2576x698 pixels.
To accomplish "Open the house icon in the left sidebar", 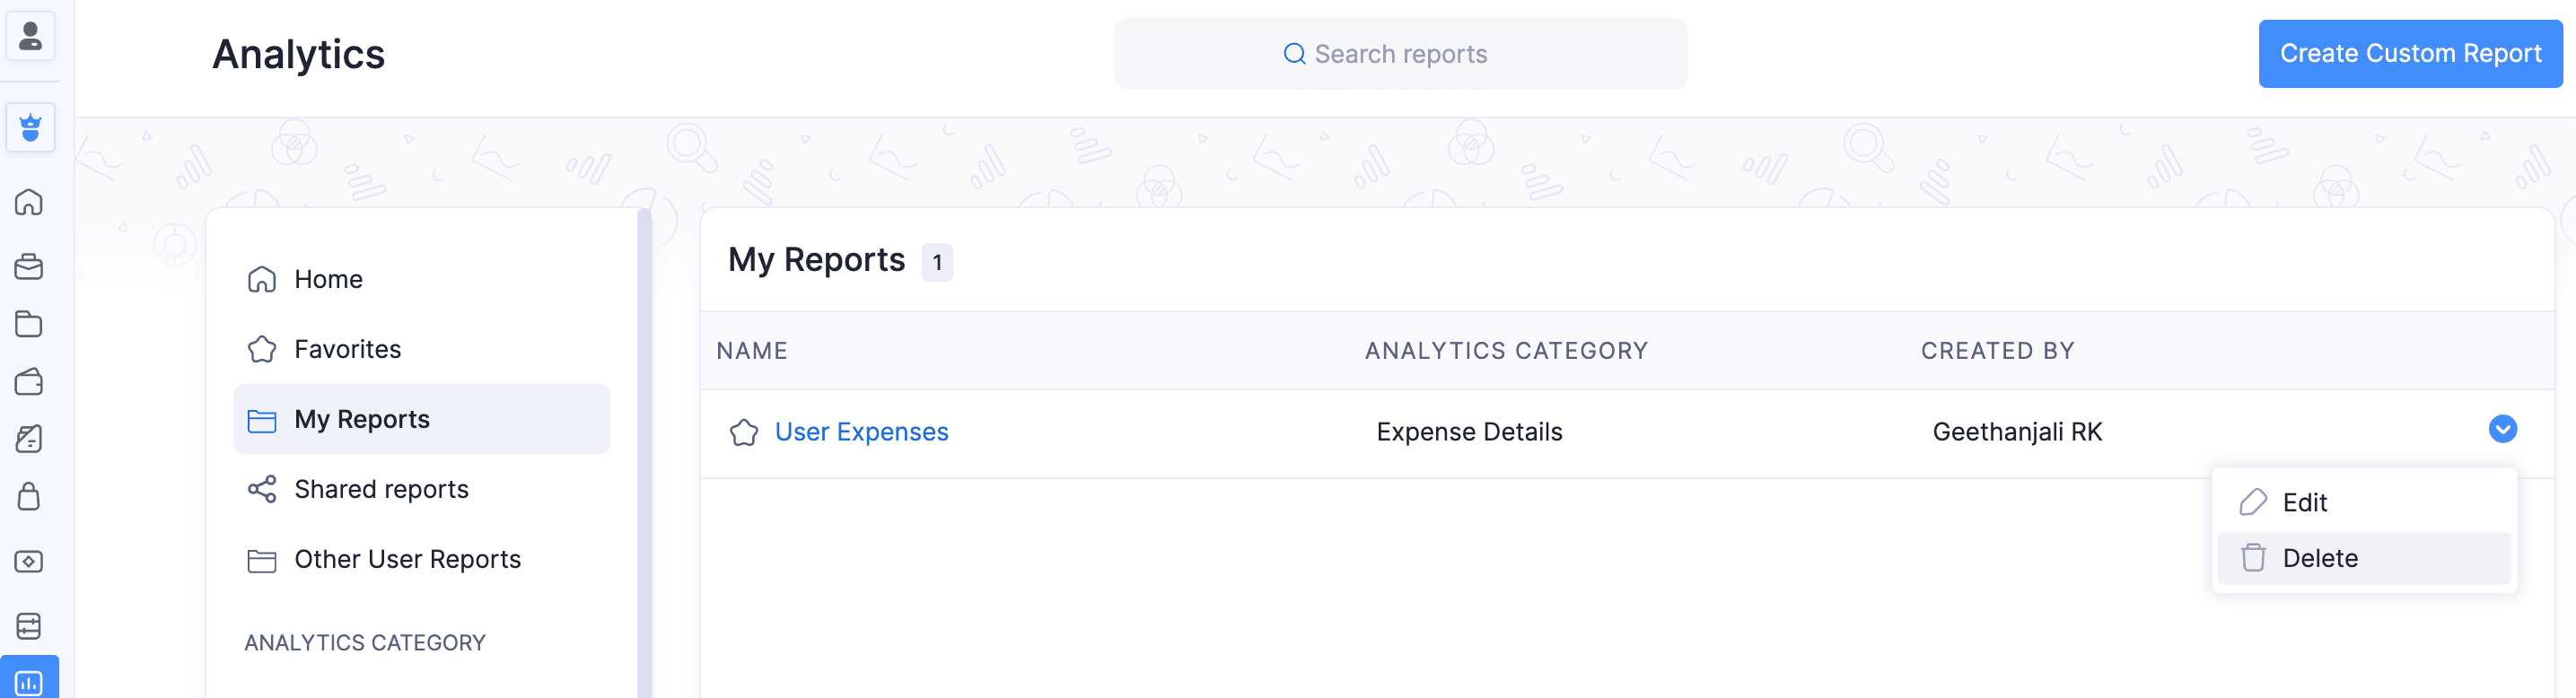I will [x=30, y=202].
